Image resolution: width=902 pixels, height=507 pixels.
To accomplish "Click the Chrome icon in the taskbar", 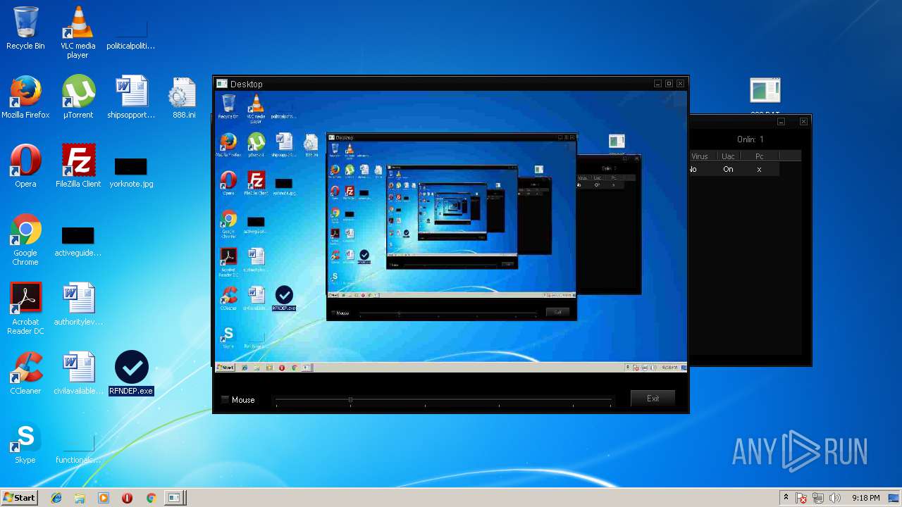I will coord(151,498).
